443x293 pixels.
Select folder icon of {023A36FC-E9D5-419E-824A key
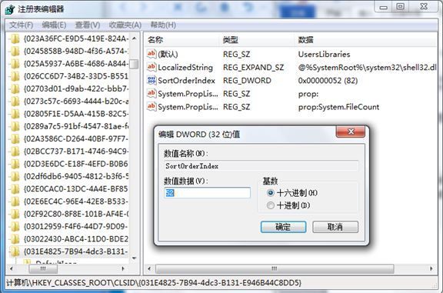click(x=15, y=38)
